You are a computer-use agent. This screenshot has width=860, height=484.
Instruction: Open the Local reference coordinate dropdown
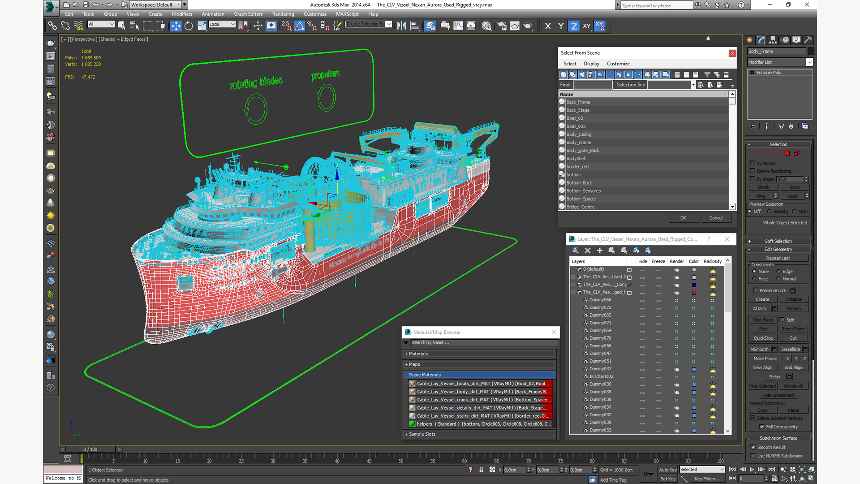pyautogui.click(x=222, y=24)
